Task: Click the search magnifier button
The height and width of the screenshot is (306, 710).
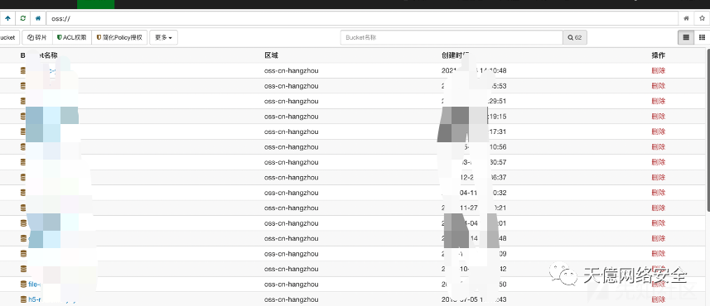Action: click(x=575, y=37)
